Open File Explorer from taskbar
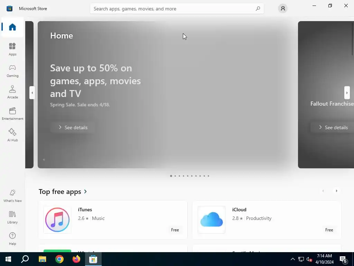The height and width of the screenshot is (266, 354). (42, 259)
